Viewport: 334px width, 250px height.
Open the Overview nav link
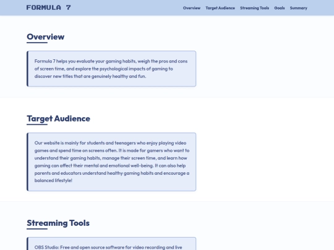click(192, 8)
